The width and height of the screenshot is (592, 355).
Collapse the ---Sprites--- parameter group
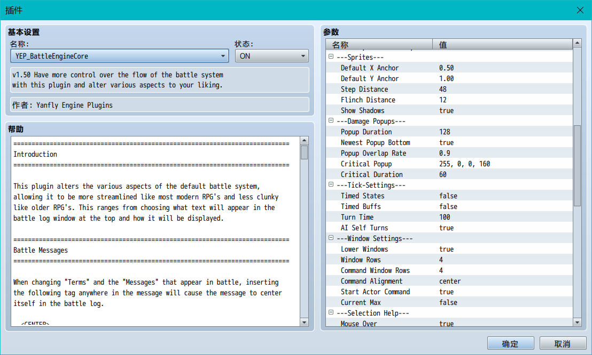click(331, 57)
